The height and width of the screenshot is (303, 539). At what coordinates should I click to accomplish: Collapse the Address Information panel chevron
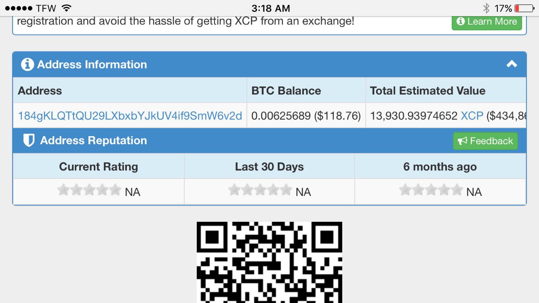(x=512, y=64)
